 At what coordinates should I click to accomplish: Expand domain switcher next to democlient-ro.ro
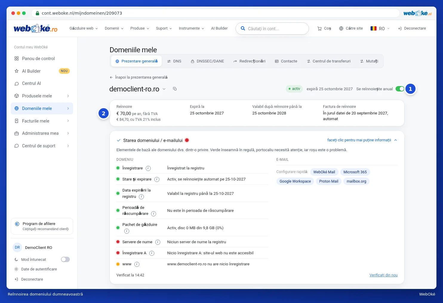coord(164,89)
